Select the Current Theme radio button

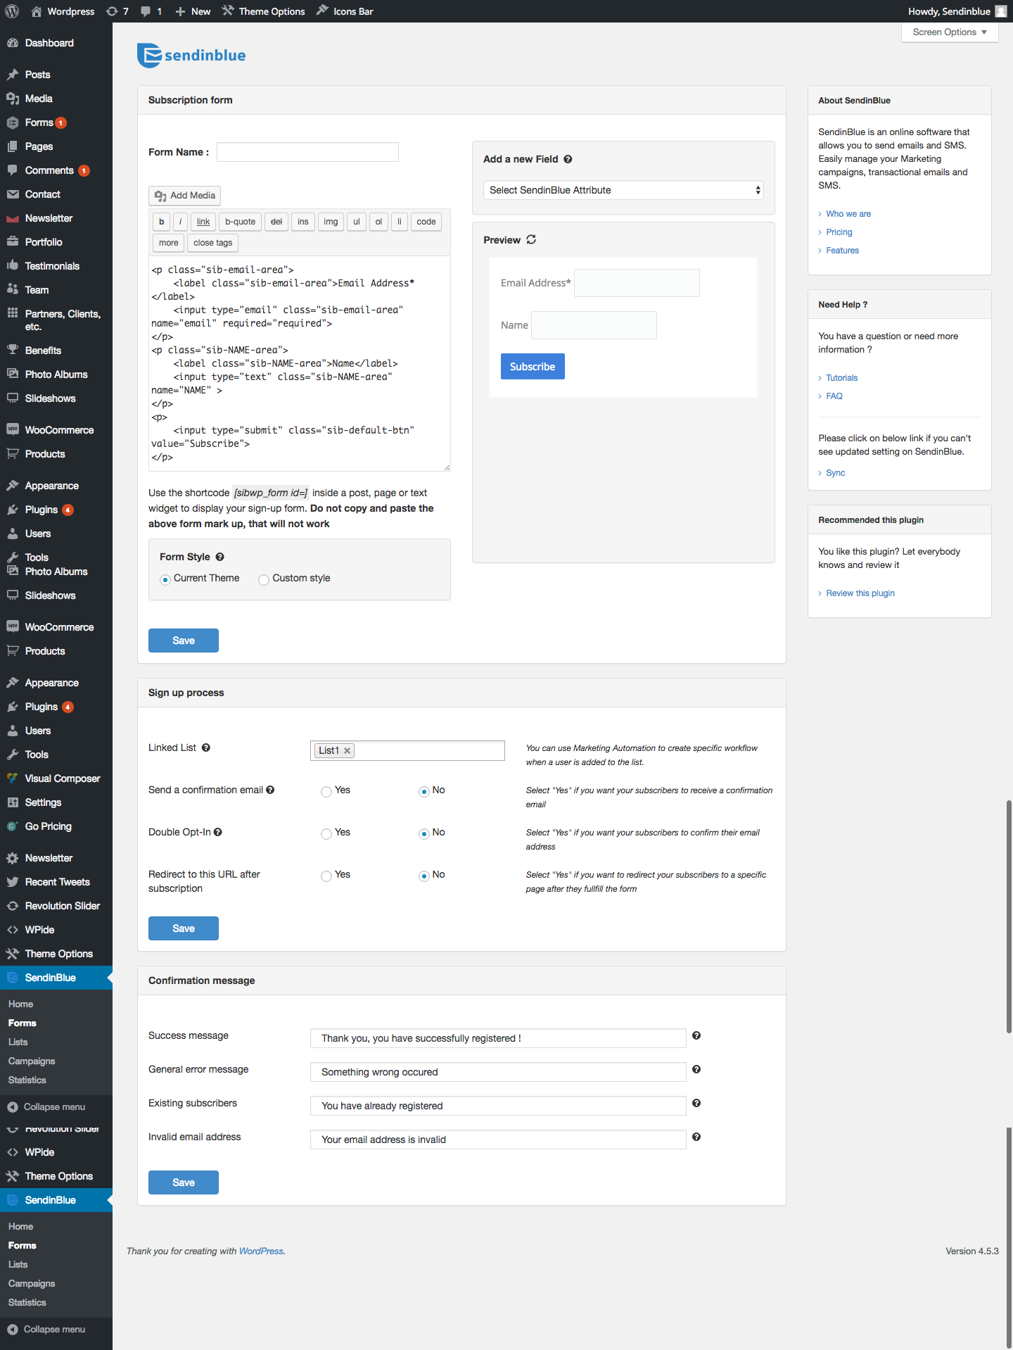tap(165, 579)
